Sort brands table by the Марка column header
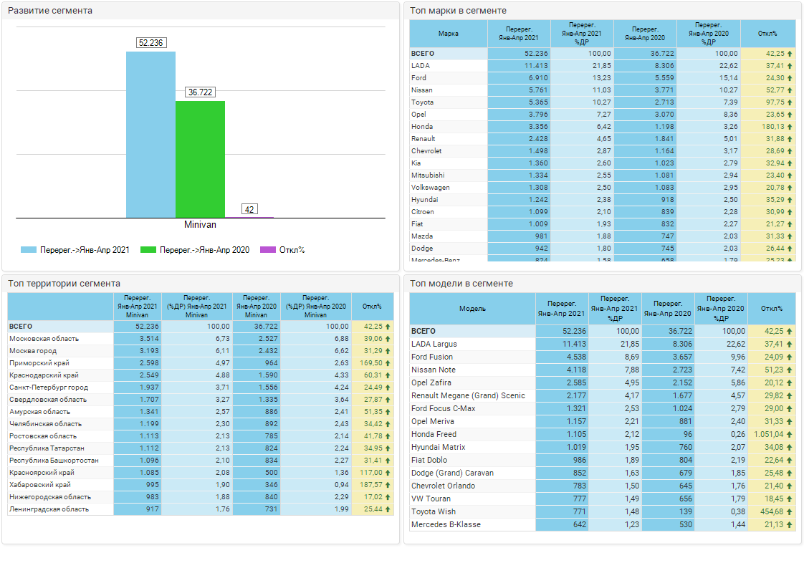Screen dimensions: 804x568 pos(448,34)
